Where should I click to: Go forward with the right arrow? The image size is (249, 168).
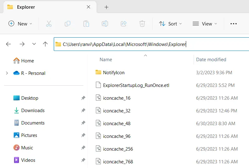click(22, 44)
